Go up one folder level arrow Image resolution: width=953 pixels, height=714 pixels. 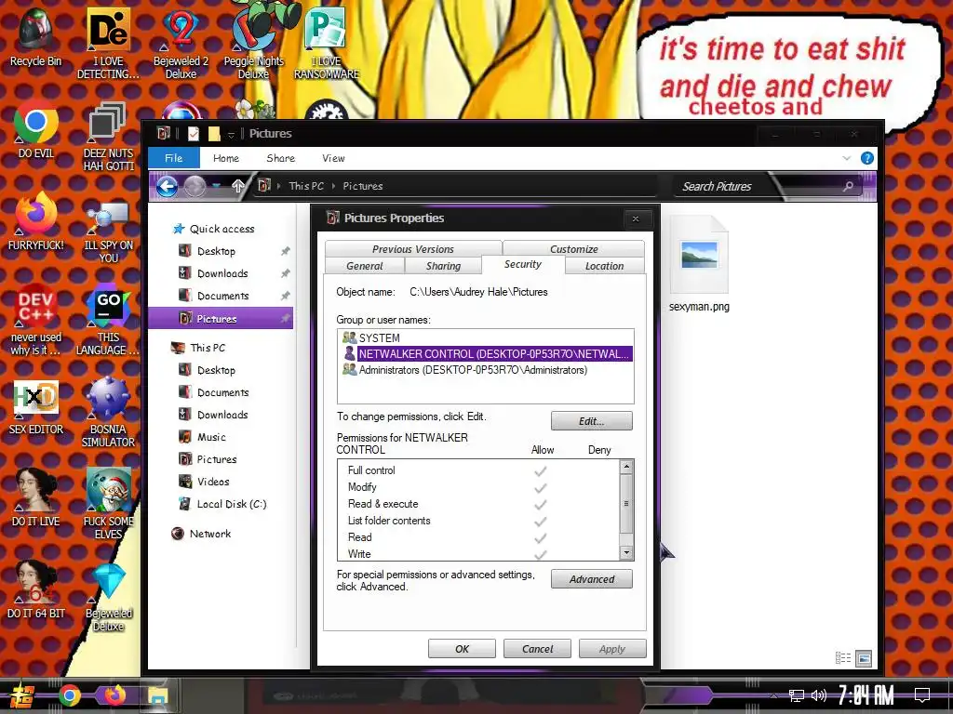[x=238, y=186]
